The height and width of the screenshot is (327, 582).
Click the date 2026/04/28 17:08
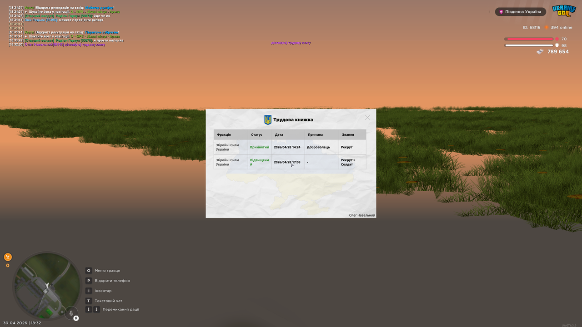[287, 162]
